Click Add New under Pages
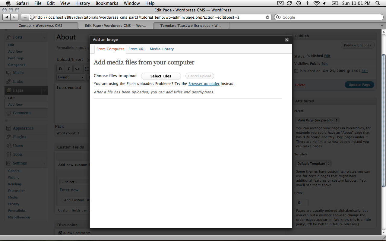Viewport: 386px width, 241px height. [x=15, y=105]
